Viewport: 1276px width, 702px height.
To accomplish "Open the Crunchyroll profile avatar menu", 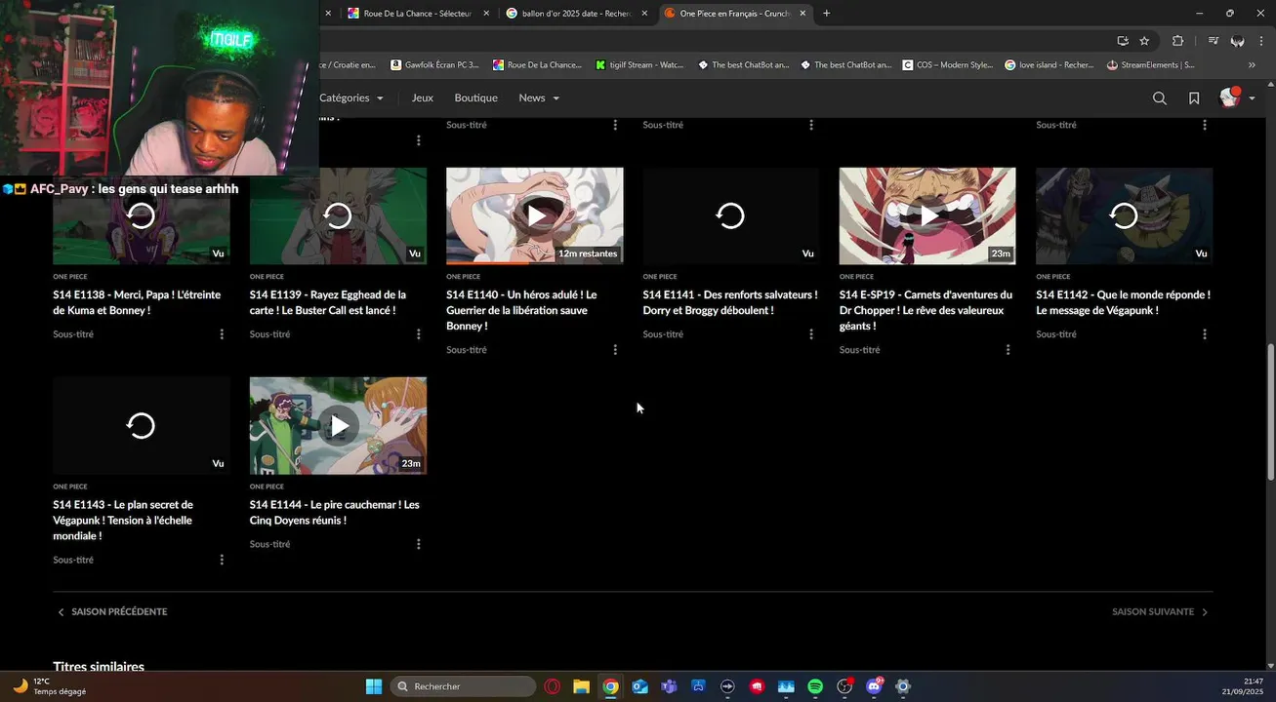I will (1237, 97).
